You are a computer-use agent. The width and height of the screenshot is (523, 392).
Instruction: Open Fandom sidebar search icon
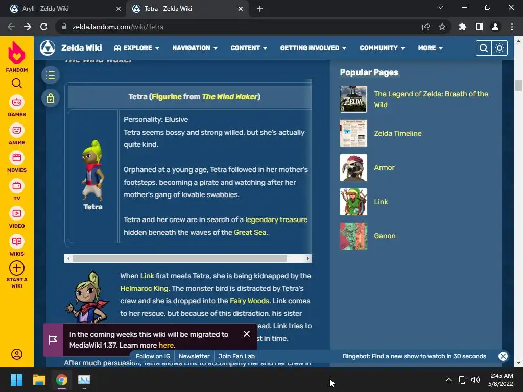17,83
